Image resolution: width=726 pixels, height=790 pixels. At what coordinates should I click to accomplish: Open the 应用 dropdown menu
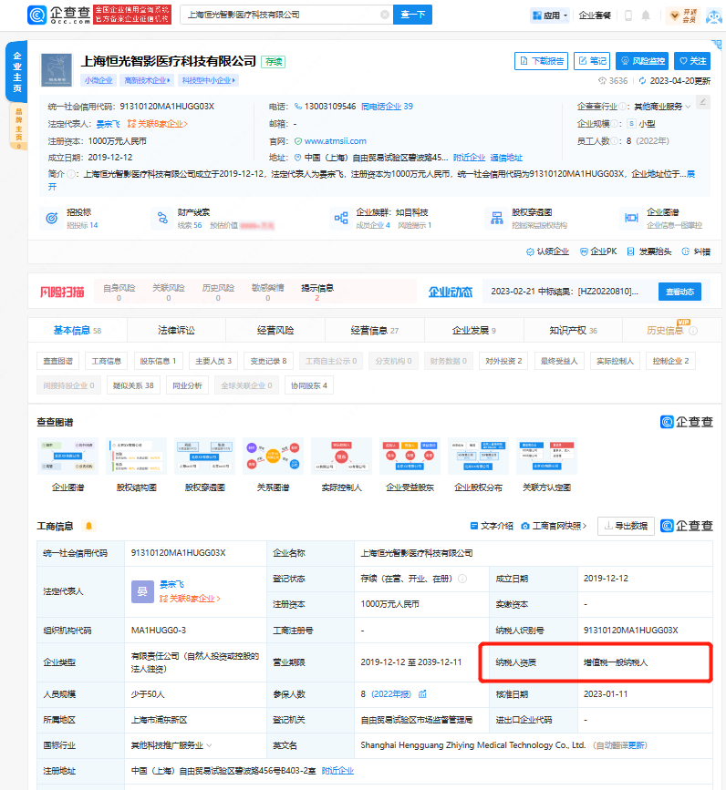click(x=551, y=15)
